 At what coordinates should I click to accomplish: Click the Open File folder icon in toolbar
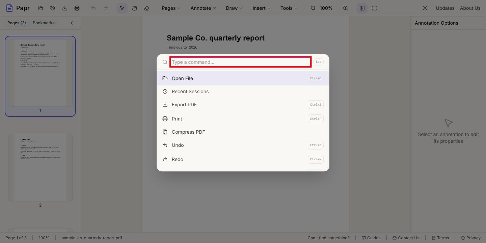(x=40, y=8)
